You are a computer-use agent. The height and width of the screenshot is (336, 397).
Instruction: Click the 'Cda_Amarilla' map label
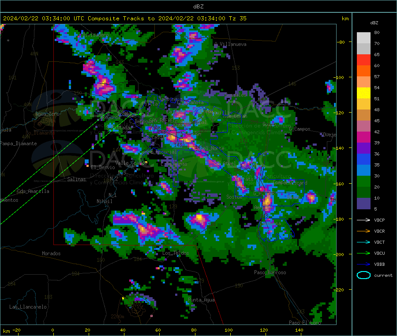click(33, 191)
